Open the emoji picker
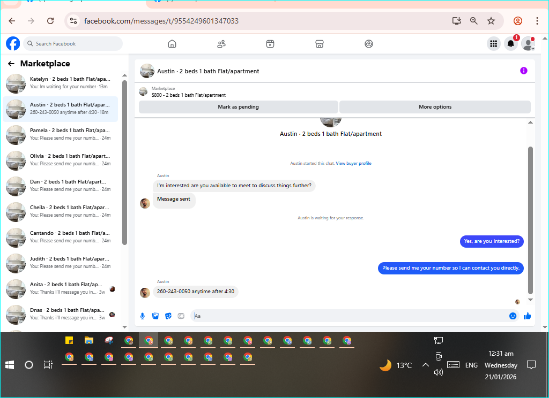This screenshot has width=549, height=398. tap(513, 316)
